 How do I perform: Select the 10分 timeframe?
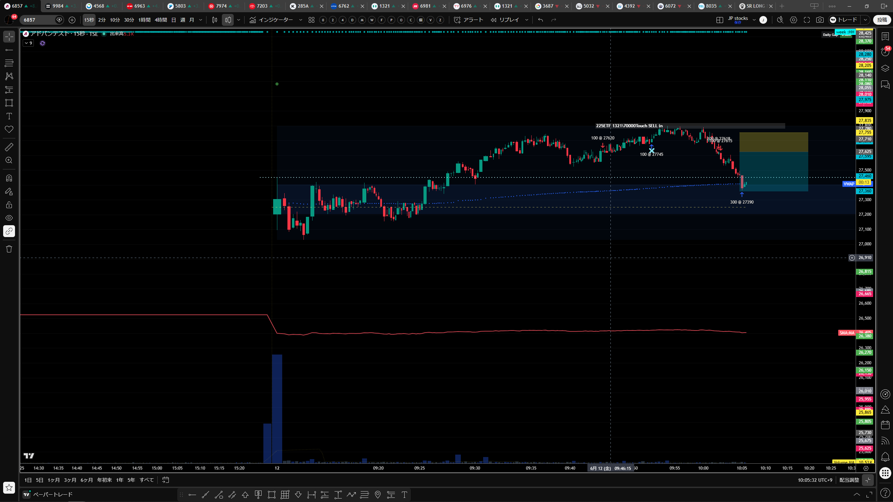pos(115,20)
